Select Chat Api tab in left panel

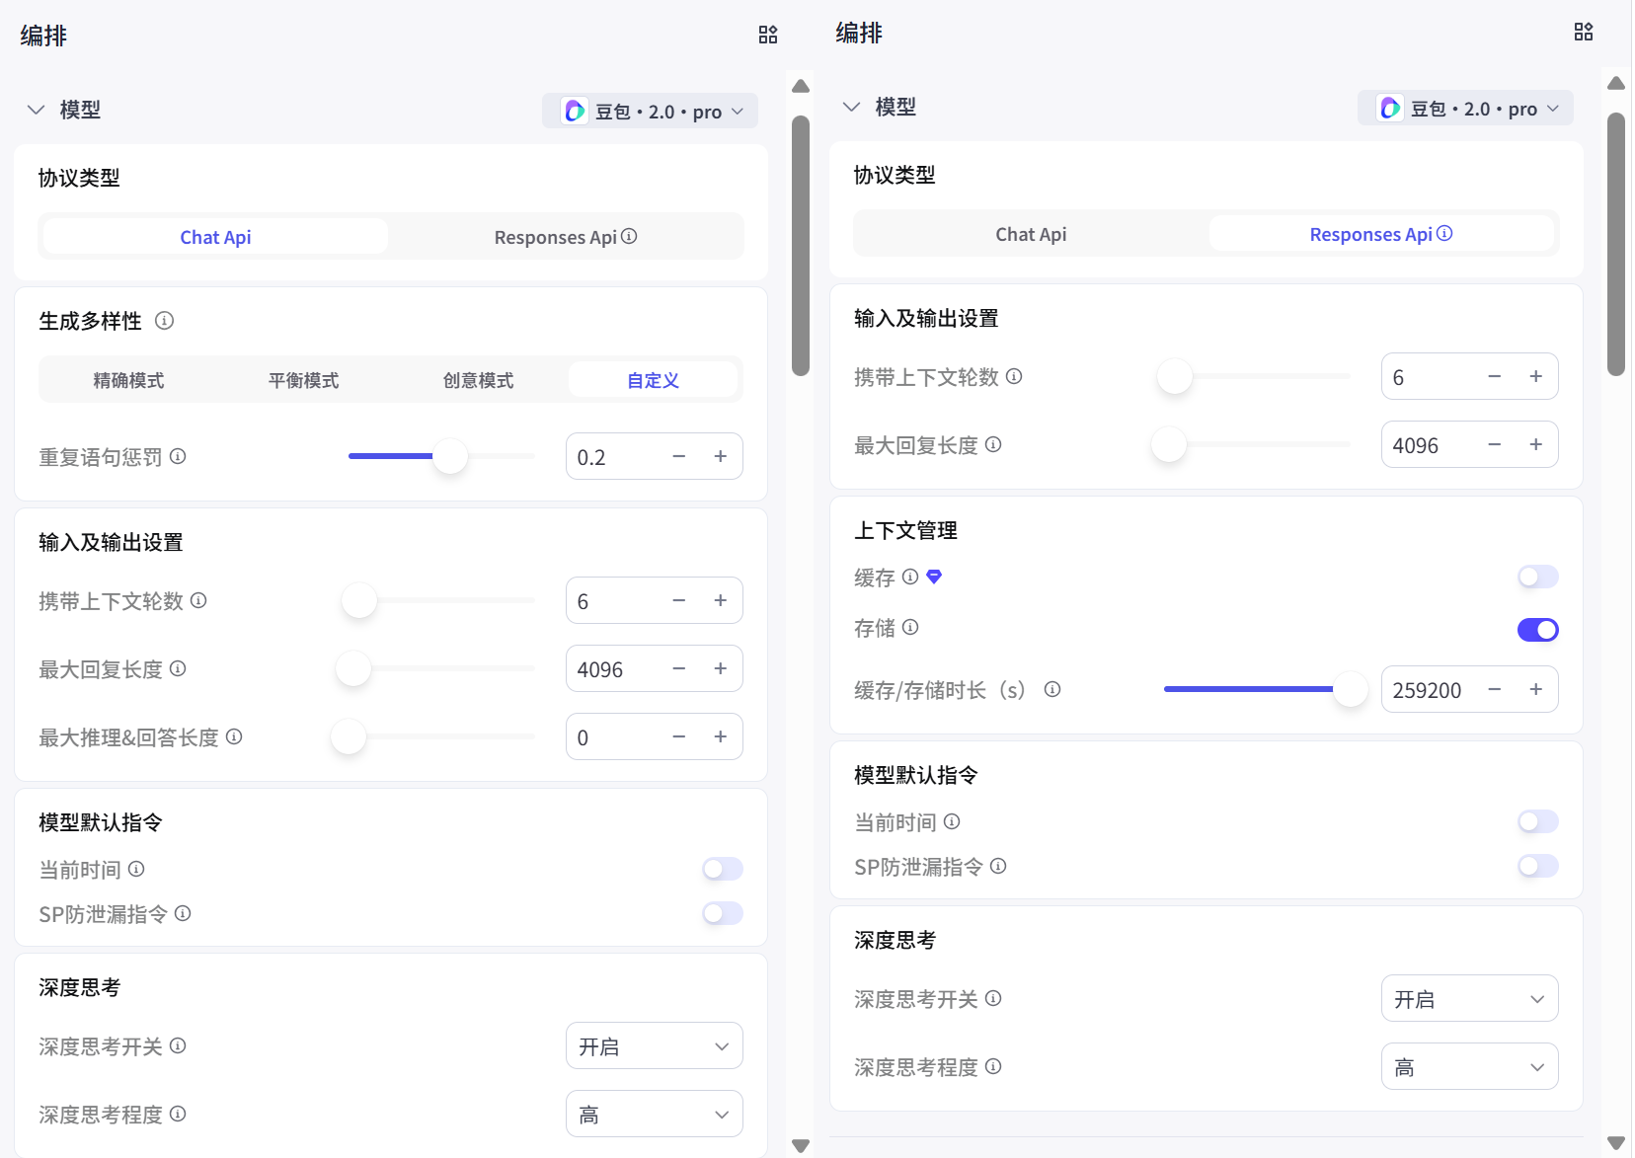click(215, 237)
